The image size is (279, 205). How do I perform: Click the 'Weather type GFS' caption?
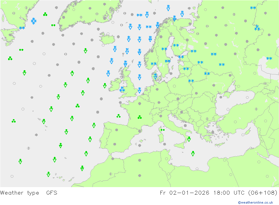pyautogui.click(x=29, y=193)
